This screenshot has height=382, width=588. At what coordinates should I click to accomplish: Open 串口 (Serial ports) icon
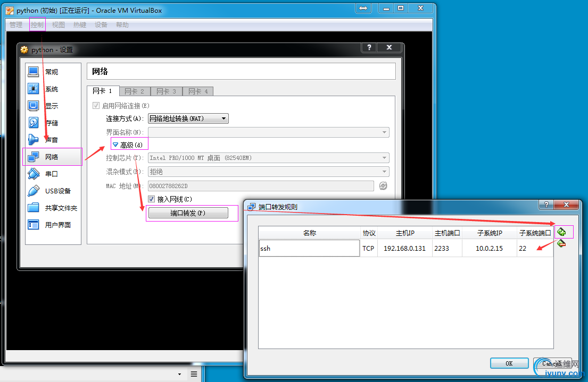tap(34, 174)
